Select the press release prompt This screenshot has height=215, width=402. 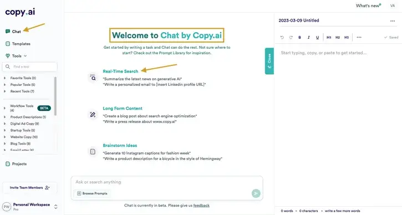click(x=140, y=122)
